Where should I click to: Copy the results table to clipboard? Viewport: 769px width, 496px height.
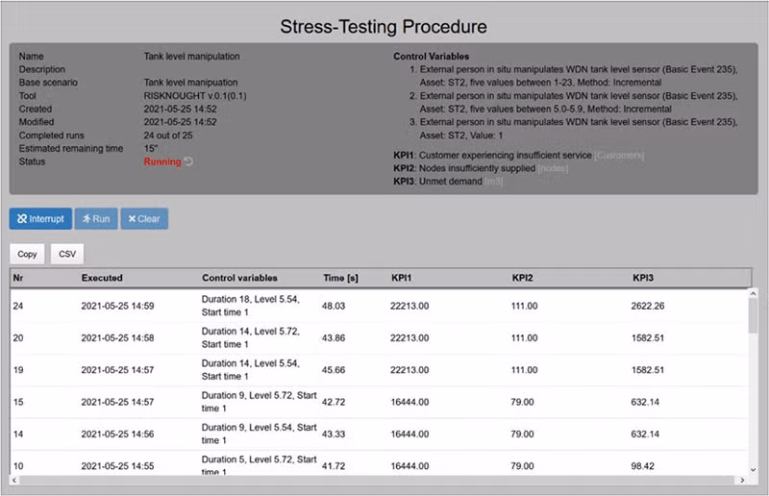coord(28,254)
